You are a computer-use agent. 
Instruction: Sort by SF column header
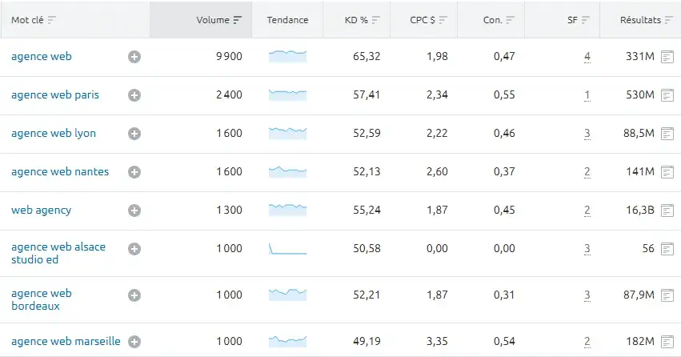click(578, 20)
